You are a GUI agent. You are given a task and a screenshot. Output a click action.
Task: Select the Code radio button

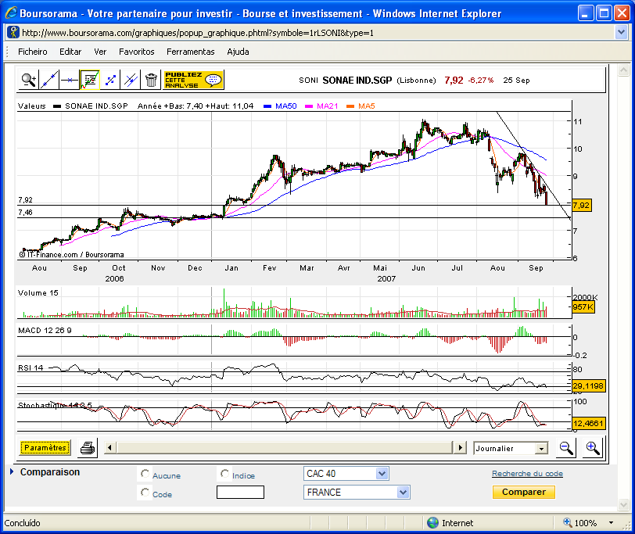pos(145,493)
